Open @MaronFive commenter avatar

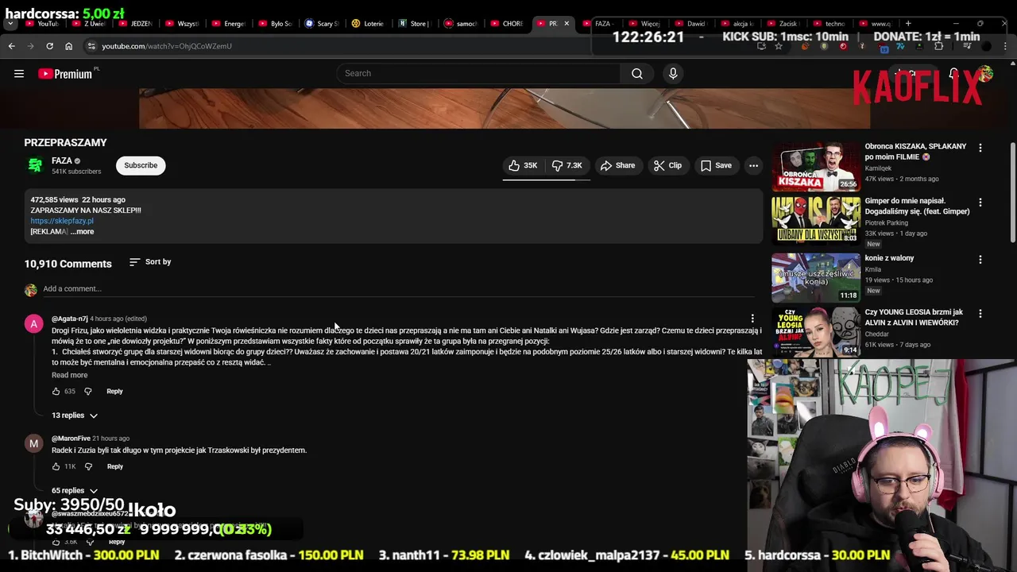pyautogui.click(x=33, y=443)
